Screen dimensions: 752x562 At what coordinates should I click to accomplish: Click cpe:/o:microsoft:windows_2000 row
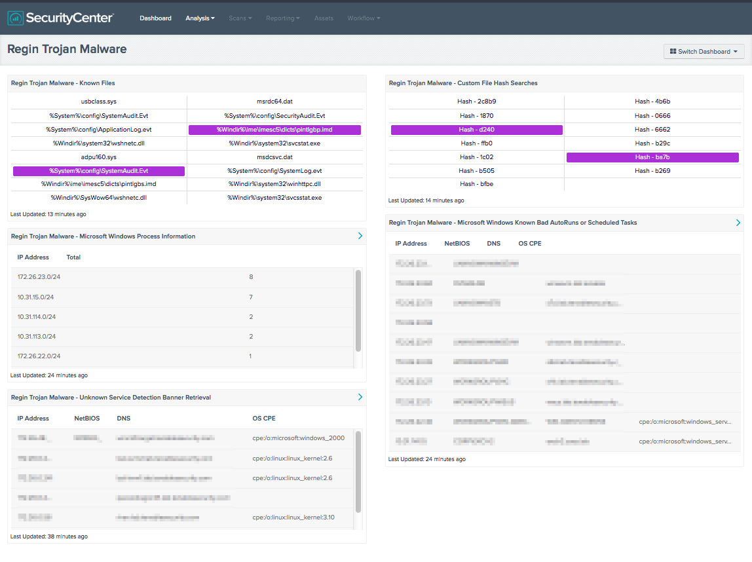(x=182, y=438)
